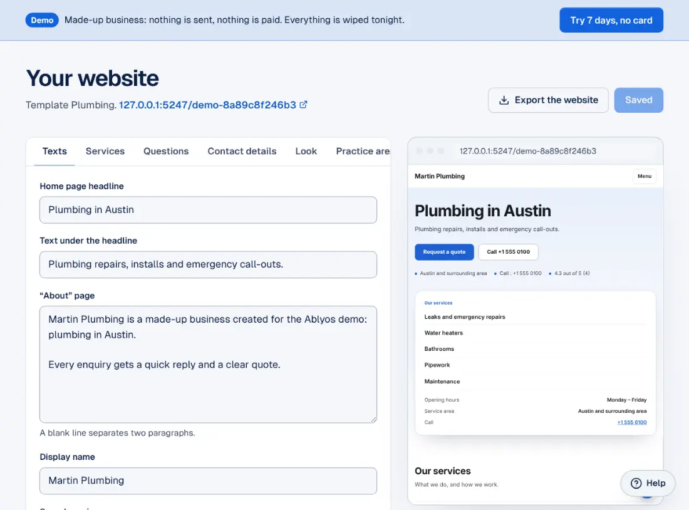The image size is (689, 510).
Task: Click Martin Plumbing title in preview header
Action: [440, 176]
